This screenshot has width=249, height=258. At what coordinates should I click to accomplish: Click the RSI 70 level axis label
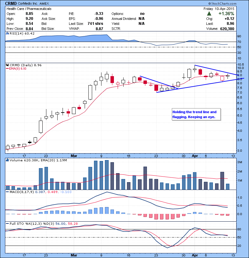pos(239,42)
